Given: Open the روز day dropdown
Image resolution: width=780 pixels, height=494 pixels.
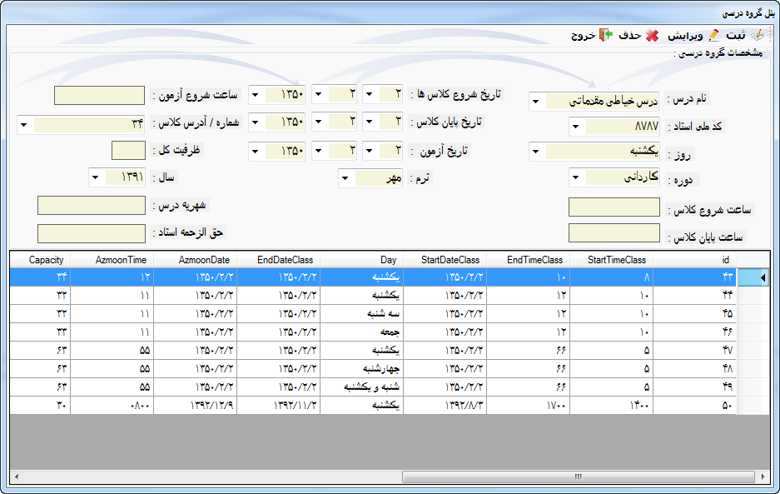Looking at the screenshot, I should click(x=536, y=152).
